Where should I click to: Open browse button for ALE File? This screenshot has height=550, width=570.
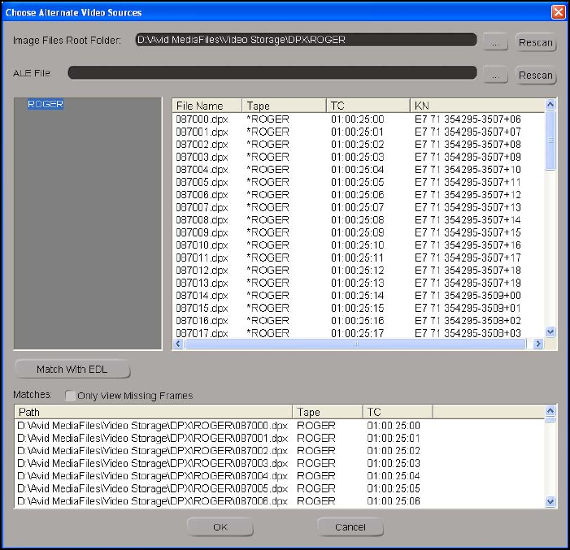(495, 76)
